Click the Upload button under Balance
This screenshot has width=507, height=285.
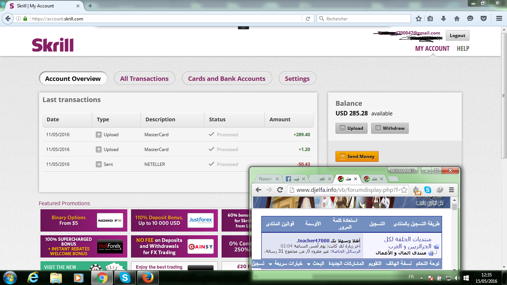(351, 128)
